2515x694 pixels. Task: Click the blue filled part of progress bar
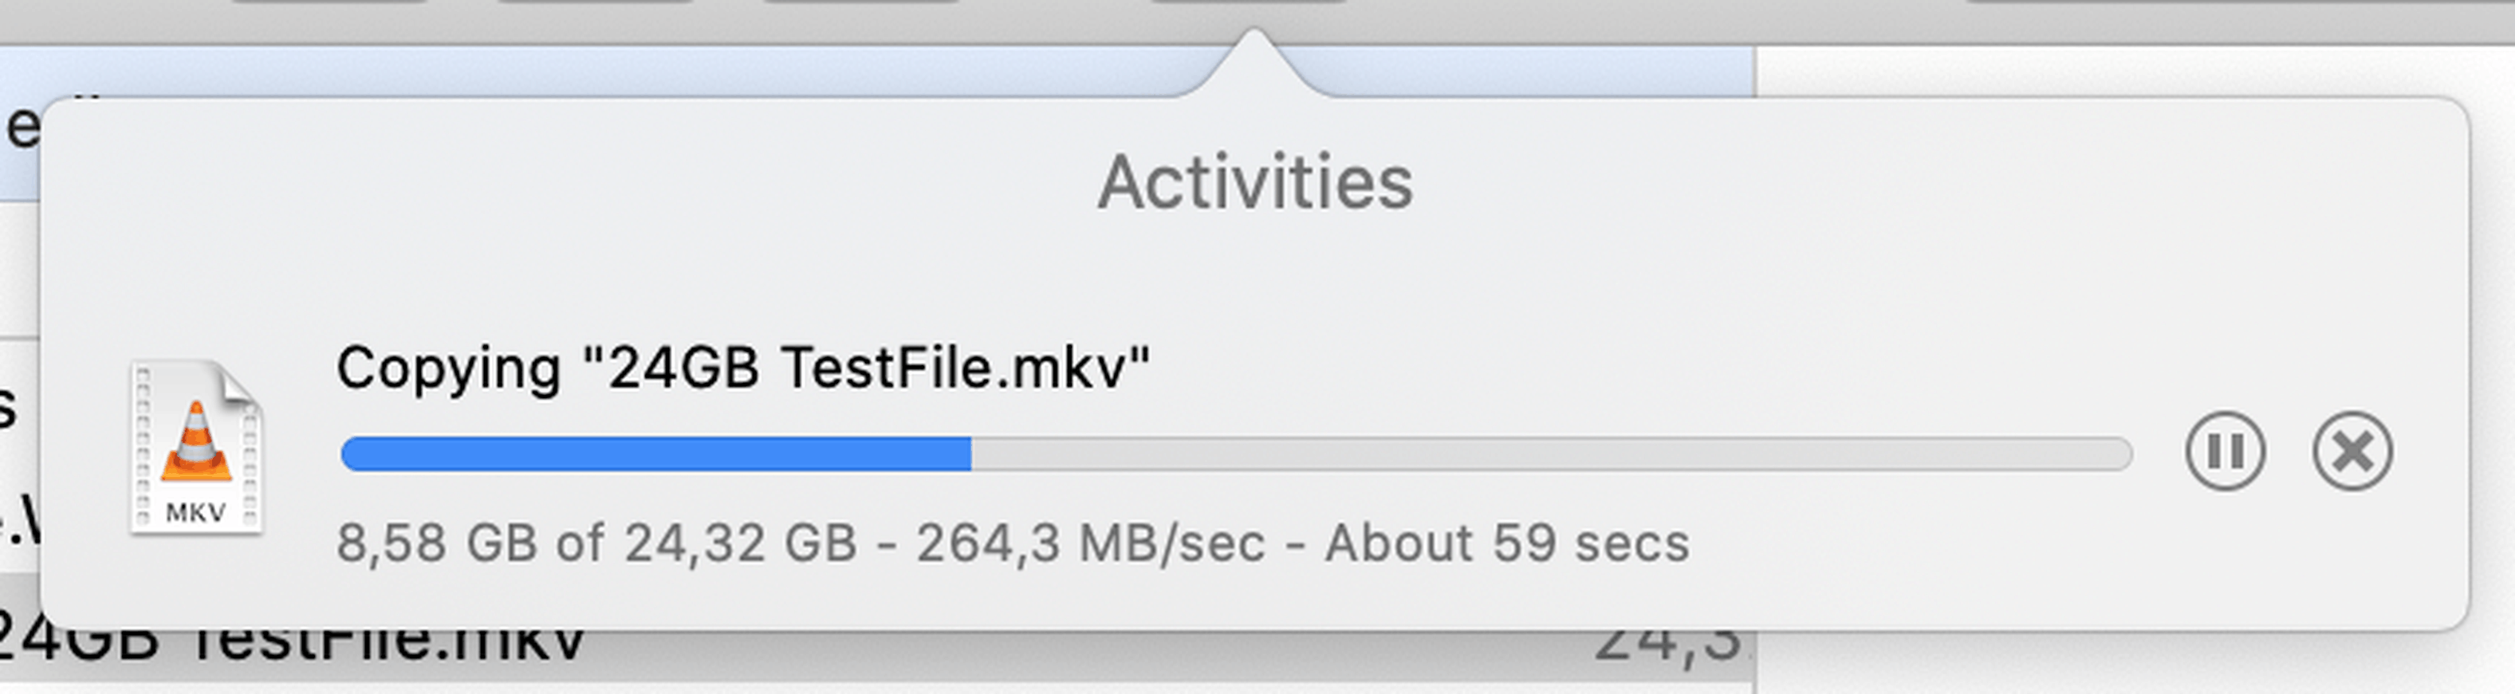[x=654, y=454]
